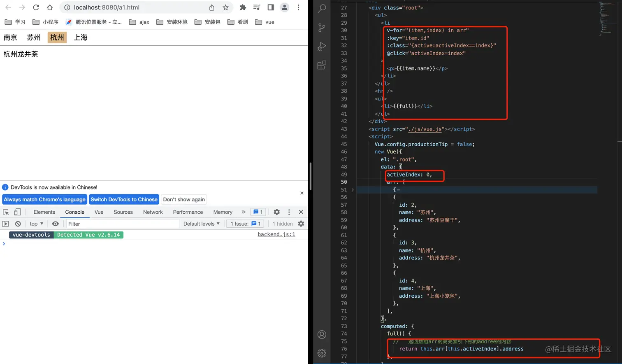The image size is (622, 364).
Task: Open Chrome three-dot menu
Action: click(299, 7)
